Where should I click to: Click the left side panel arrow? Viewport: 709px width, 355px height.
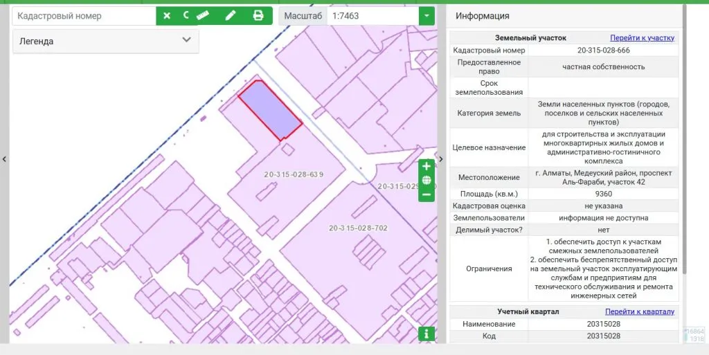click(x=4, y=159)
